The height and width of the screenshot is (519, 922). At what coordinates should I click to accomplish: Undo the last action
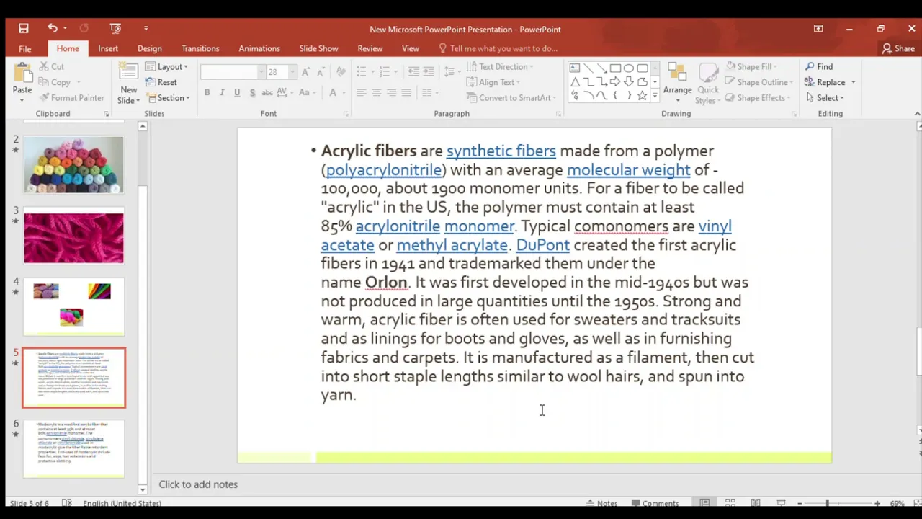pos(52,28)
